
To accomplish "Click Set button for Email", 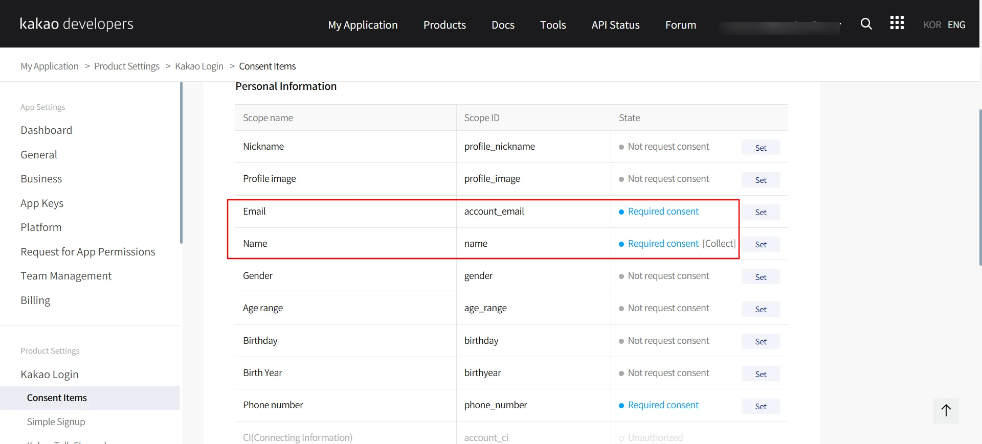I will (x=761, y=212).
